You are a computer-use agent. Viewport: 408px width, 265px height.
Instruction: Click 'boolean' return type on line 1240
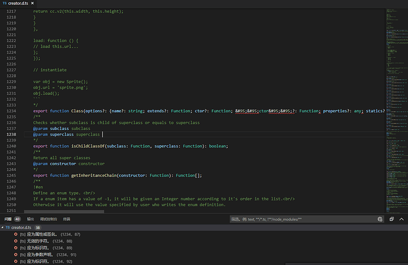click(x=218, y=146)
